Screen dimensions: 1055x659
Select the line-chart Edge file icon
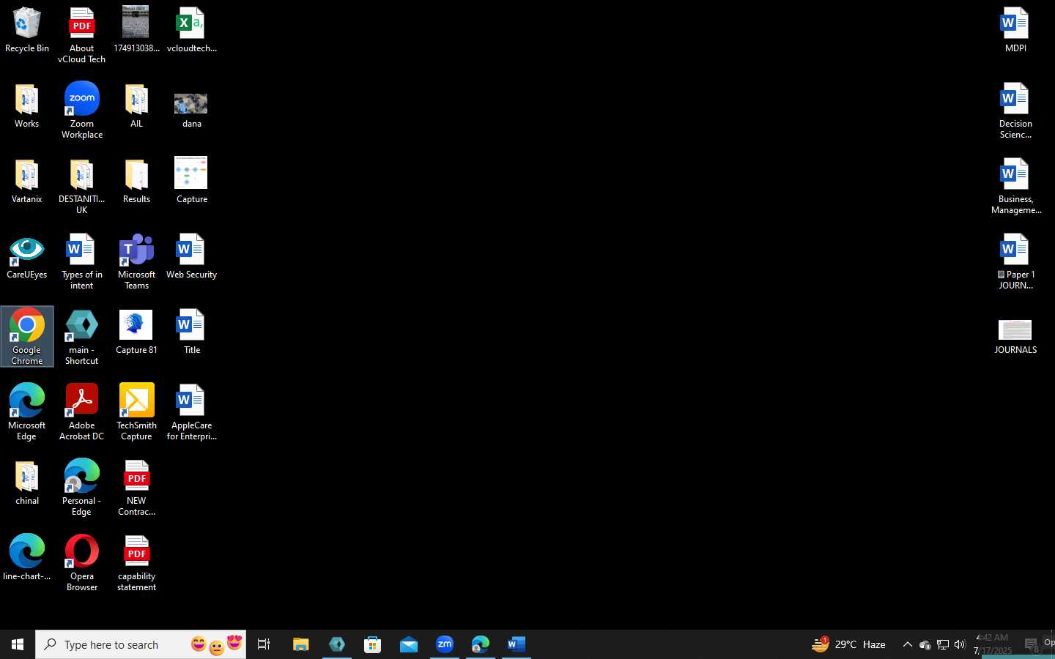(27, 559)
